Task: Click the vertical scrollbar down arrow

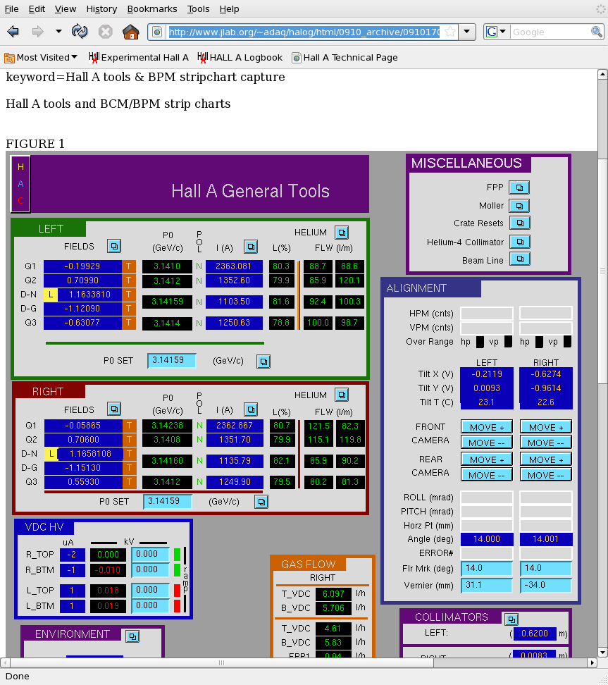Action: pos(603,653)
